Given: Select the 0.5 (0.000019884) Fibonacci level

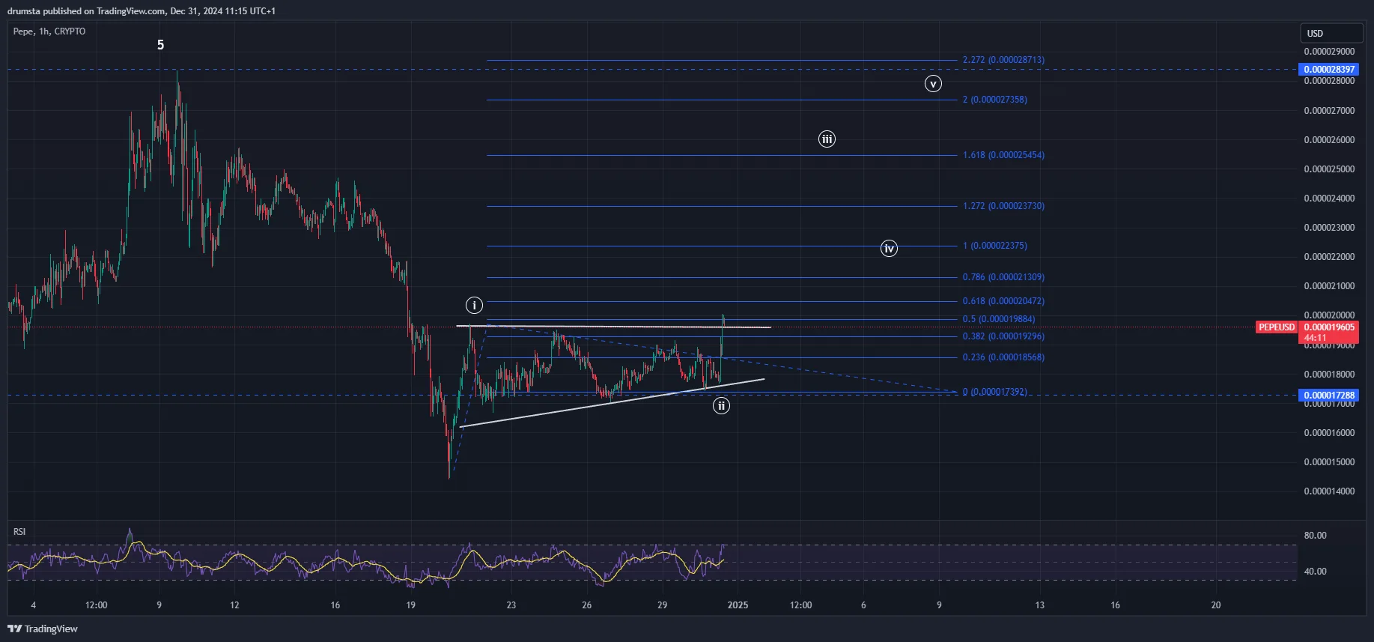Looking at the screenshot, I should (999, 319).
